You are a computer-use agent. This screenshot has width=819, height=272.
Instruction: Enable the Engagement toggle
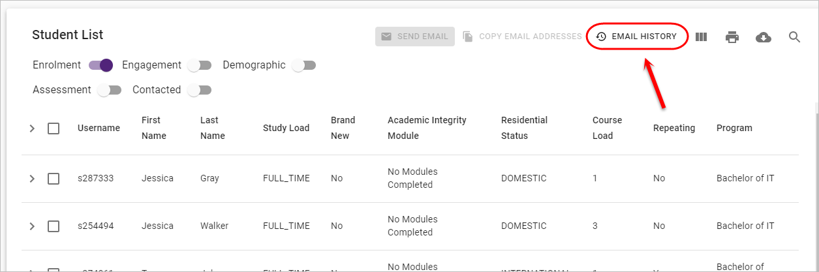click(199, 65)
